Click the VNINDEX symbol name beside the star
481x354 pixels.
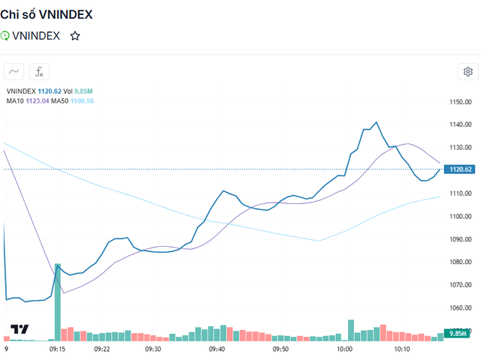[x=36, y=35]
